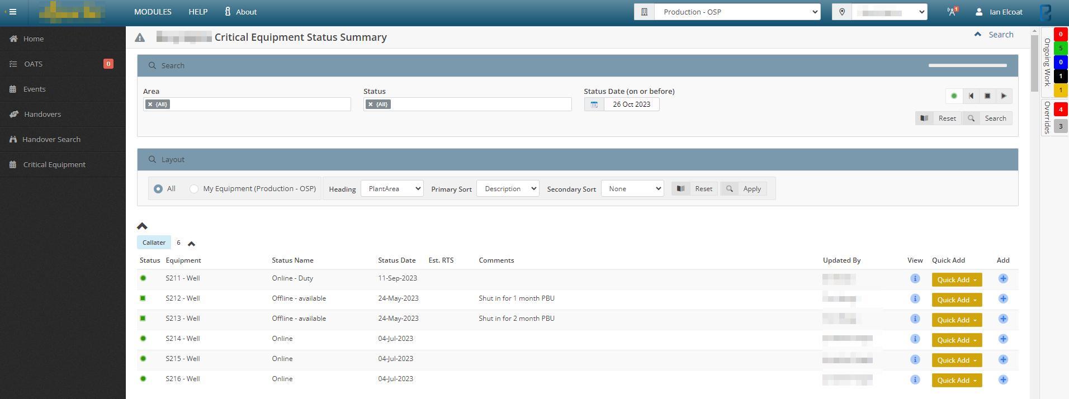This screenshot has width=1069, height=399.
Task: Click Apply in the Layout panel
Action: [x=743, y=189]
